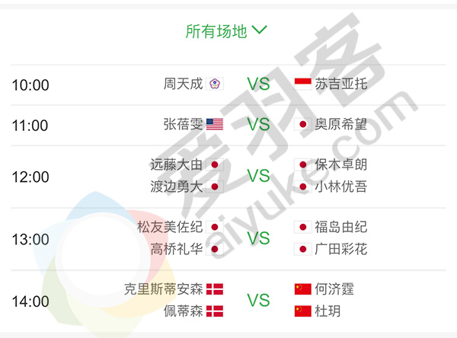457x338 pixels.
Task: Click VS in the 10:00 match
Action: tap(259, 84)
